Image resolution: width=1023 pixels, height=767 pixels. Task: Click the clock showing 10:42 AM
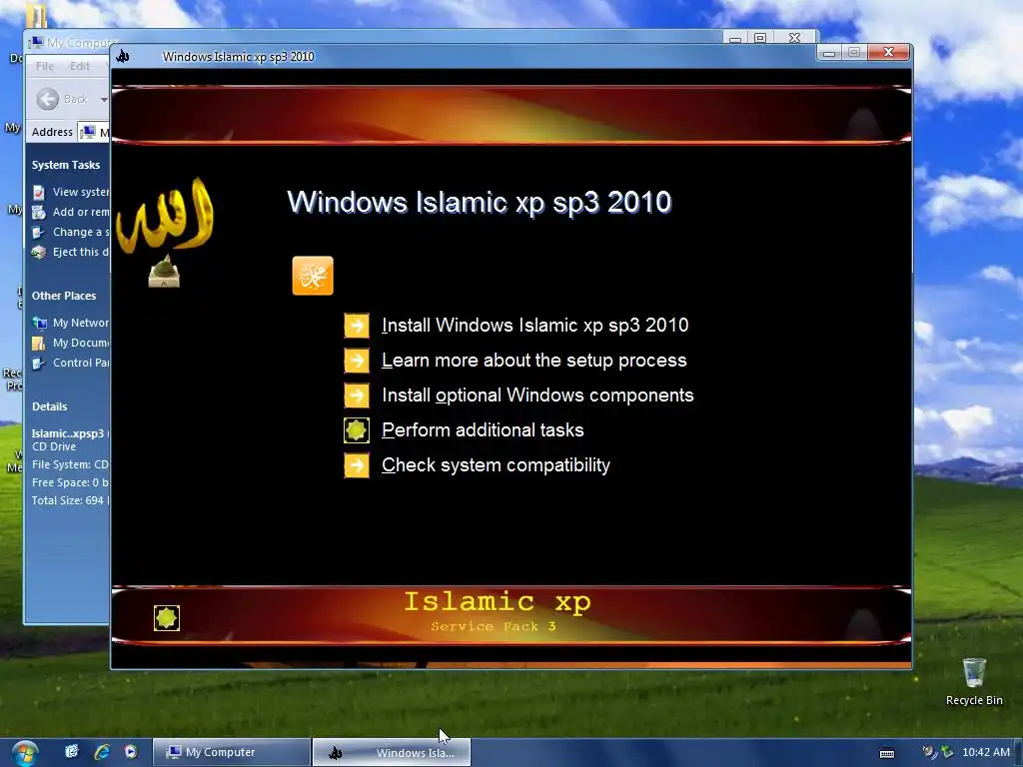(986, 753)
